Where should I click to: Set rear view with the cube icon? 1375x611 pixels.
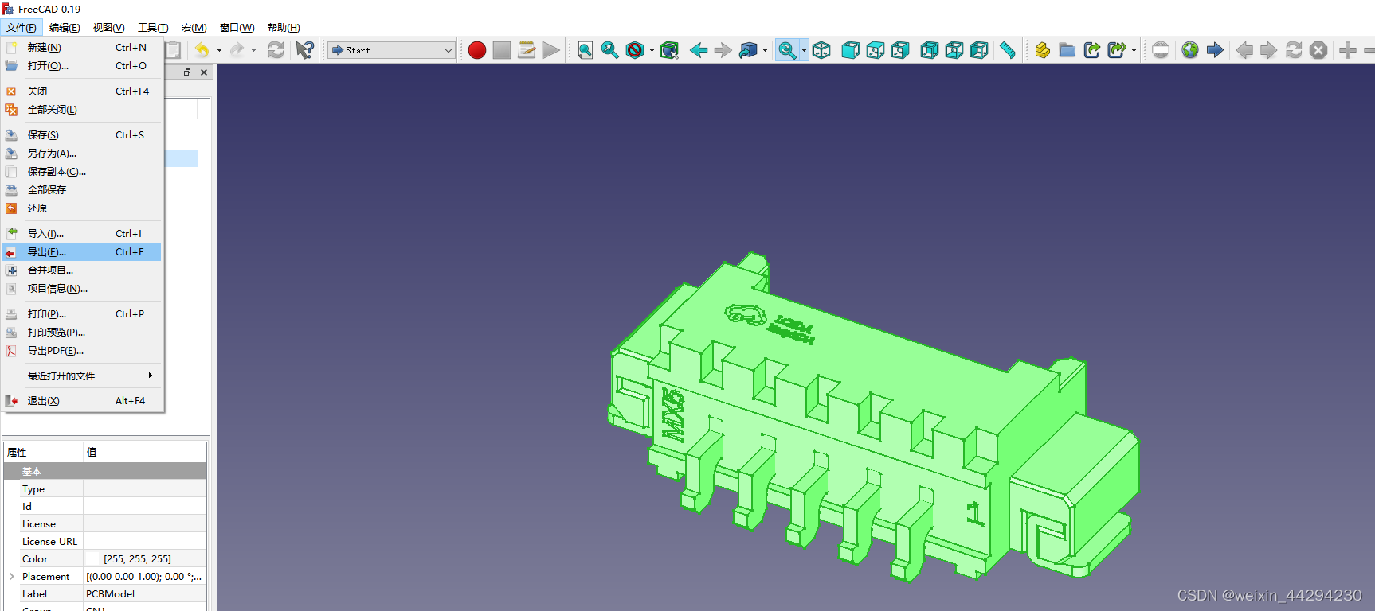pyautogui.click(x=930, y=50)
